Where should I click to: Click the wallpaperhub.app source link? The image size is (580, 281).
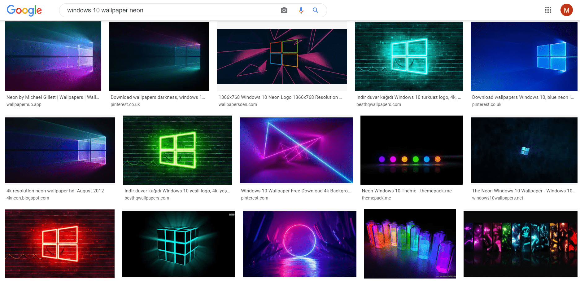pos(24,104)
